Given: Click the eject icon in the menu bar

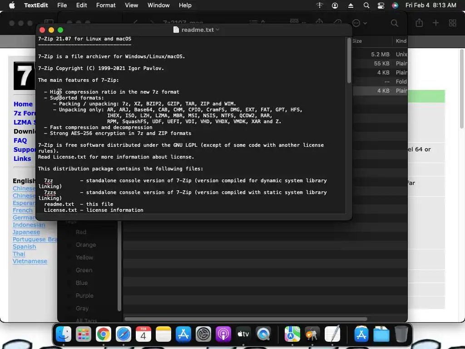Looking at the screenshot, I should point(351,5).
